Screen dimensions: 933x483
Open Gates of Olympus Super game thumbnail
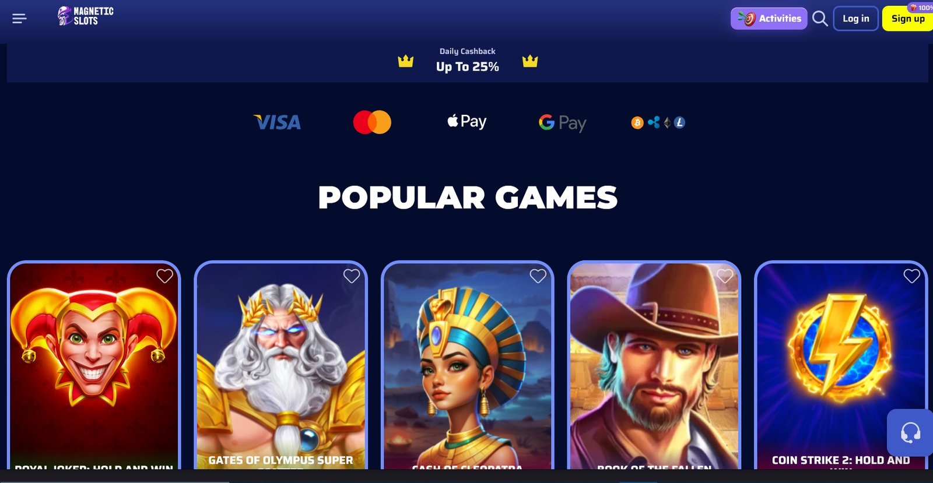(x=281, y=365)
